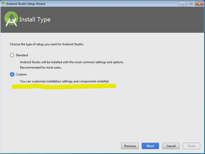Viewport: 205px width, 154px height.
Task: Click the Install Type heading
Action: (35, 20)
